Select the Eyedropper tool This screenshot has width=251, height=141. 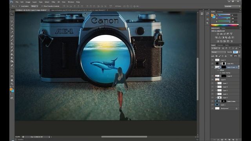(x=12, y=33)
